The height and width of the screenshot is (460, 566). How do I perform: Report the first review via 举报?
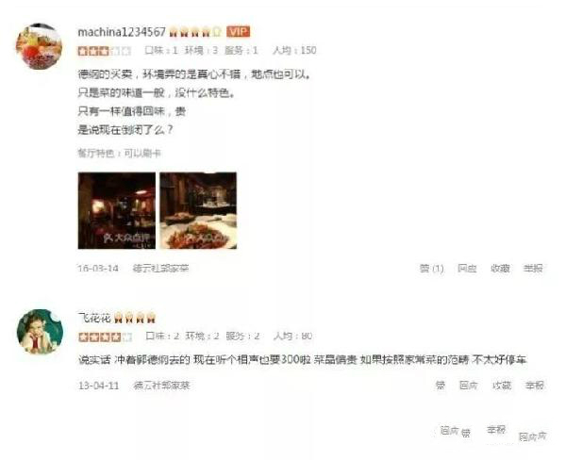click(x=533, y=269)
